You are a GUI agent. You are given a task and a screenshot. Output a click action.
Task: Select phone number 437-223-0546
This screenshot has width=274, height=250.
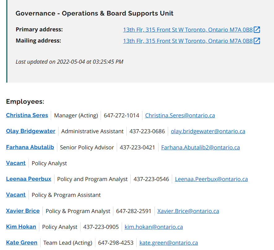point(151,179)
